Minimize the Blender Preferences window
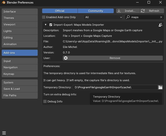166x136 pixels. click(137, 2)
